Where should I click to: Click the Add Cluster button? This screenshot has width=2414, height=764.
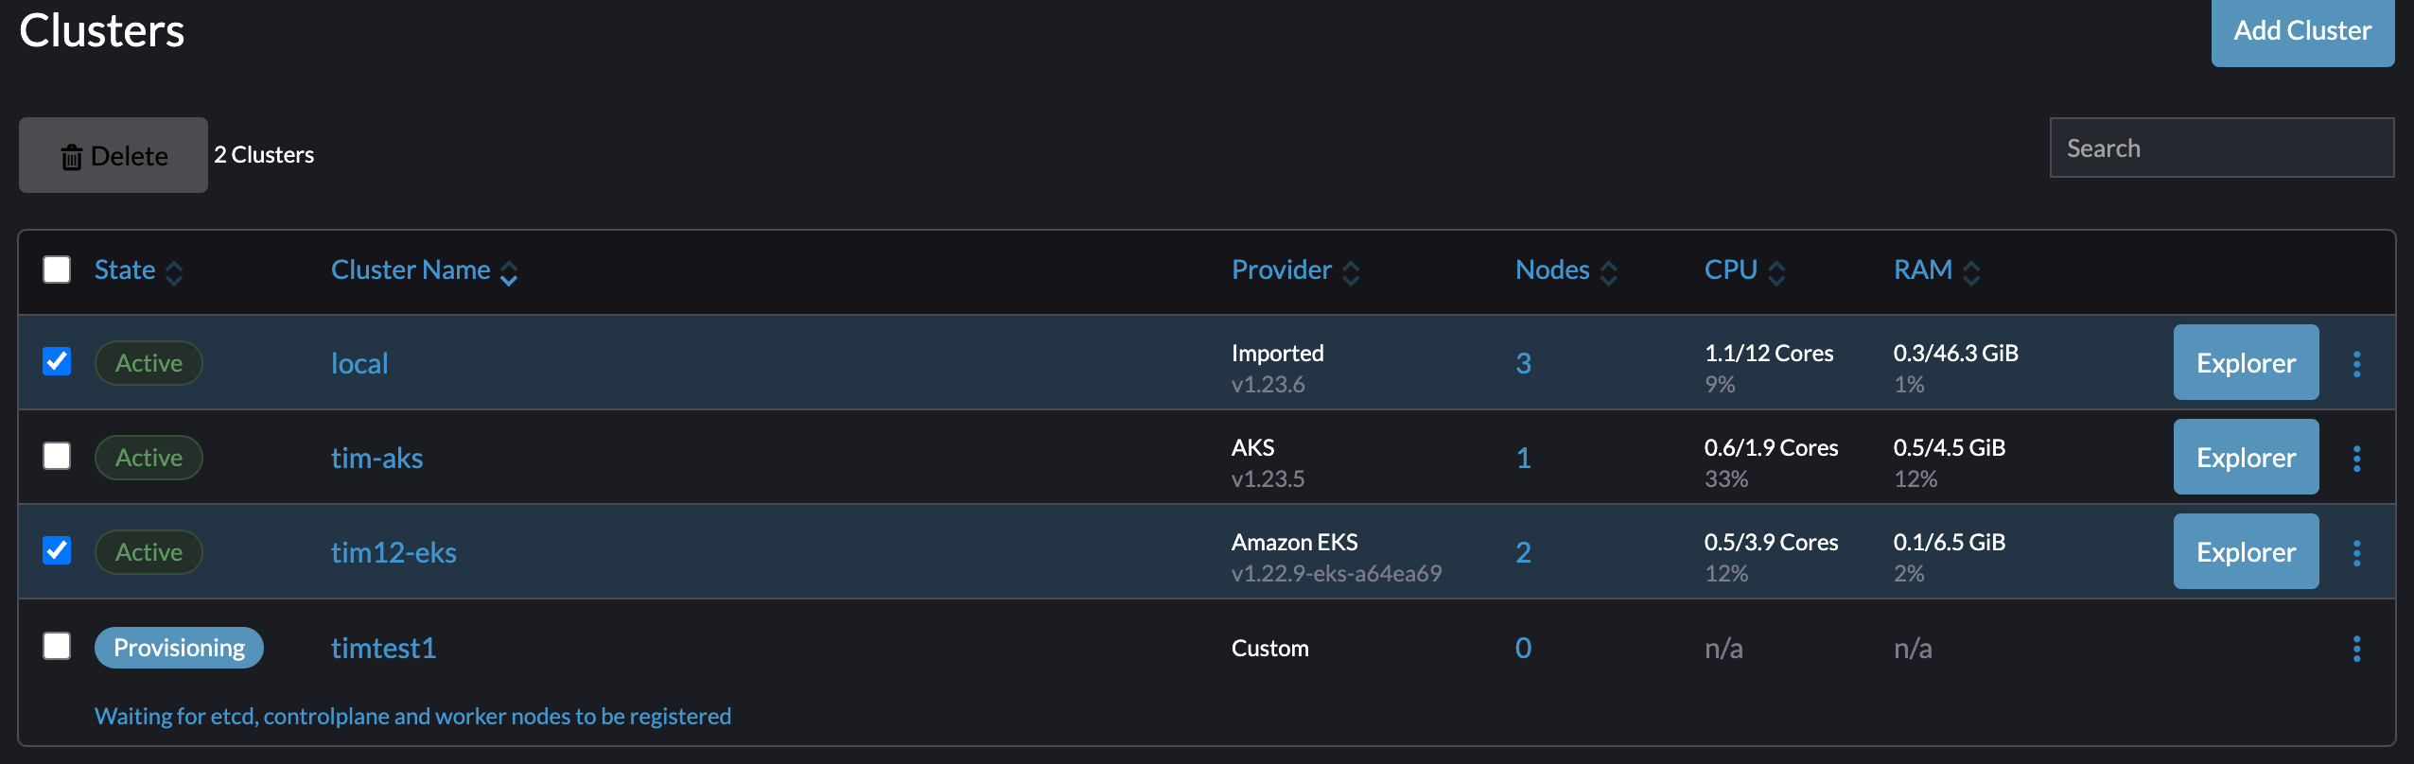coord(2302,30)
